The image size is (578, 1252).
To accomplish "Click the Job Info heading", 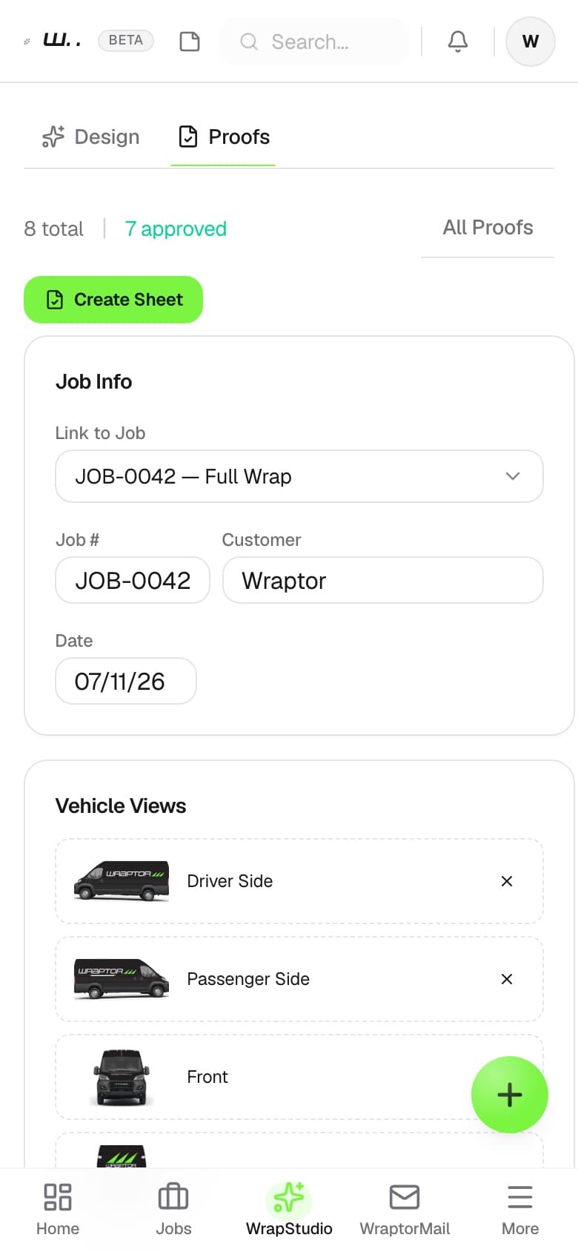I will coord(94,381).
